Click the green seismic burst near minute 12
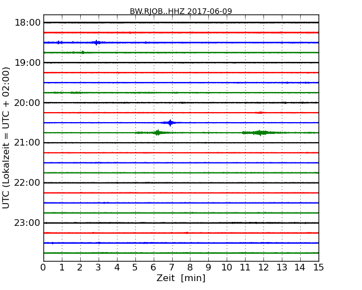The image size is (362, 290). [x=260, y=133]
